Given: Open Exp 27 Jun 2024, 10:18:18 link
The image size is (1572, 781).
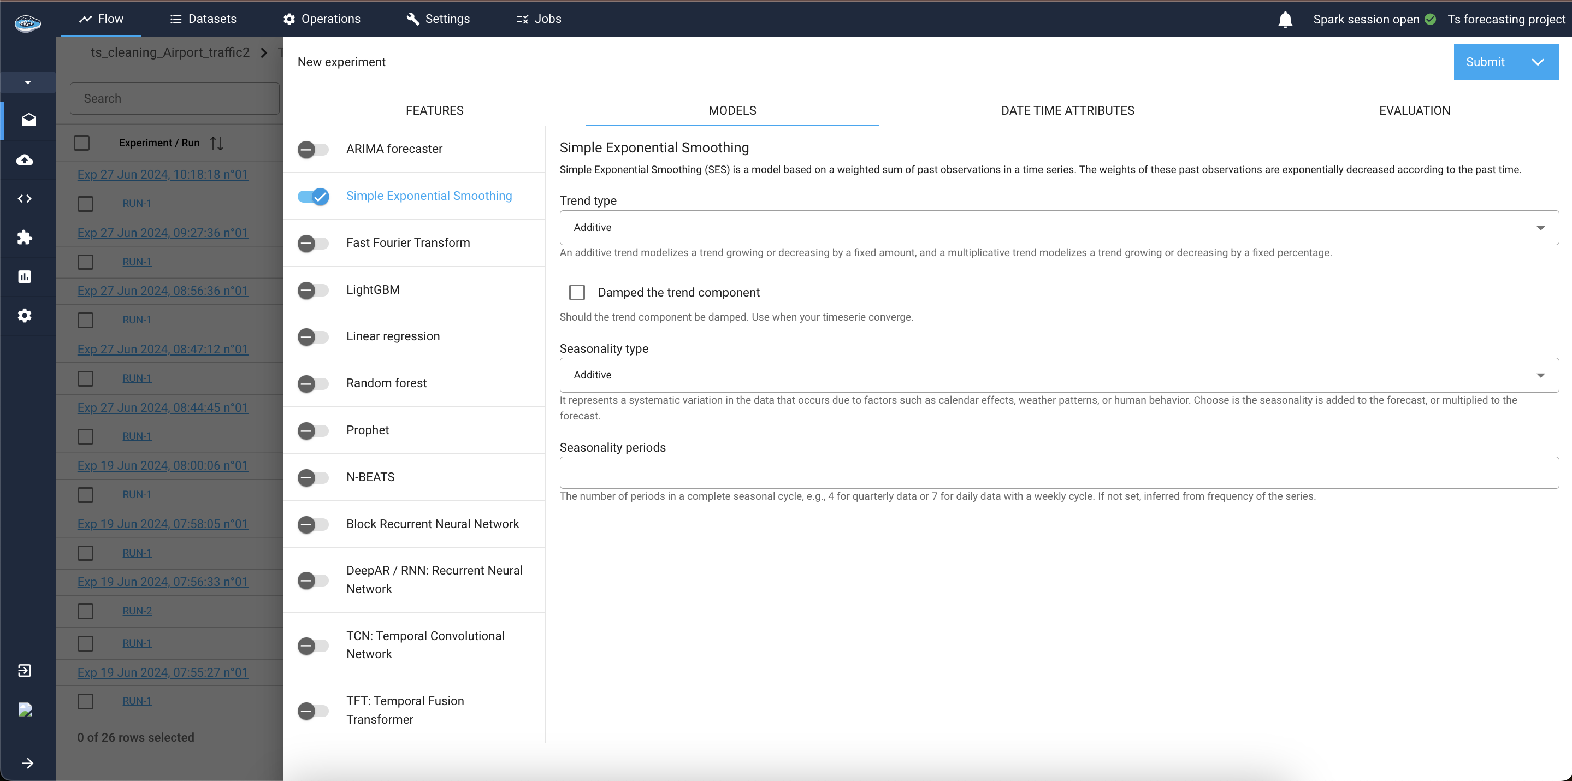Looking at the screenshot, I should click(x=162, y=175).
